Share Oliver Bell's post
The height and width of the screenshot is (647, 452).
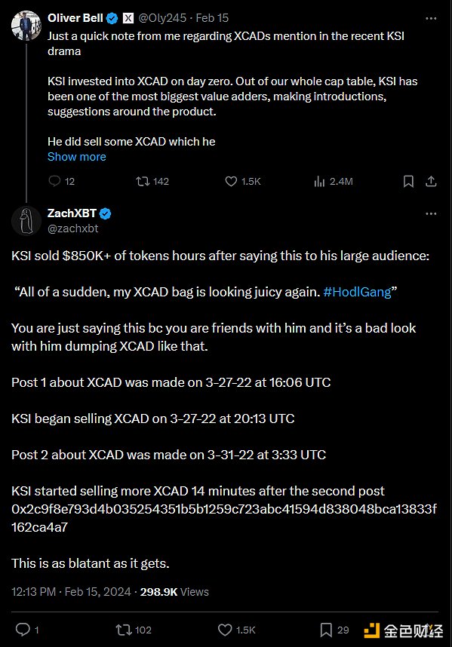click(x=431, y=181)
